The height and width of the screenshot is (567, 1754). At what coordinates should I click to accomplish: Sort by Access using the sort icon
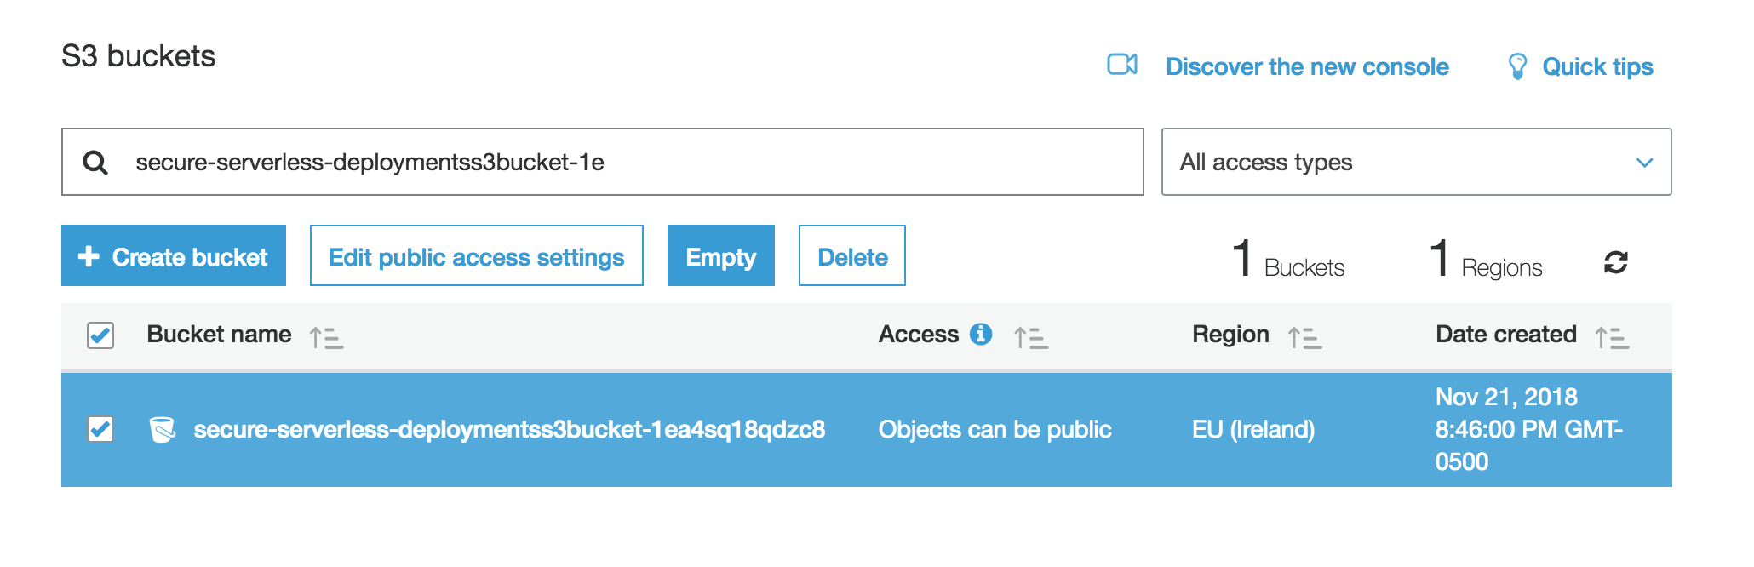(x=1031, y=338)
